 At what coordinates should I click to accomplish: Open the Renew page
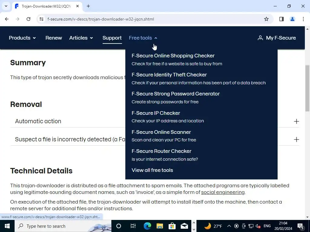pos(54,38)
